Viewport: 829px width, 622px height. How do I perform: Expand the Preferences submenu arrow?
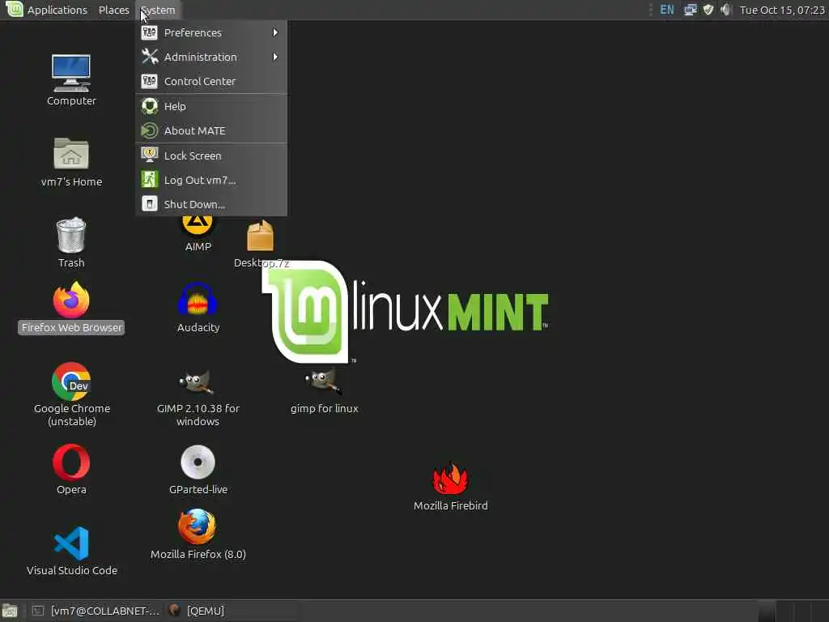pos(275,32)
